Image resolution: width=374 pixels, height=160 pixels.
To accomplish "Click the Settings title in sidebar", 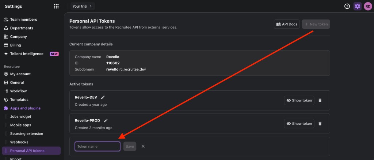I will point(14,7).
